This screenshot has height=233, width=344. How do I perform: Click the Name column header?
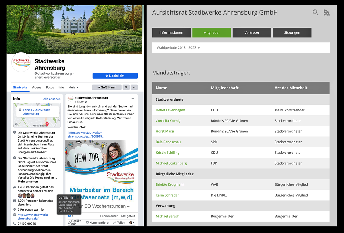[161, 88]
